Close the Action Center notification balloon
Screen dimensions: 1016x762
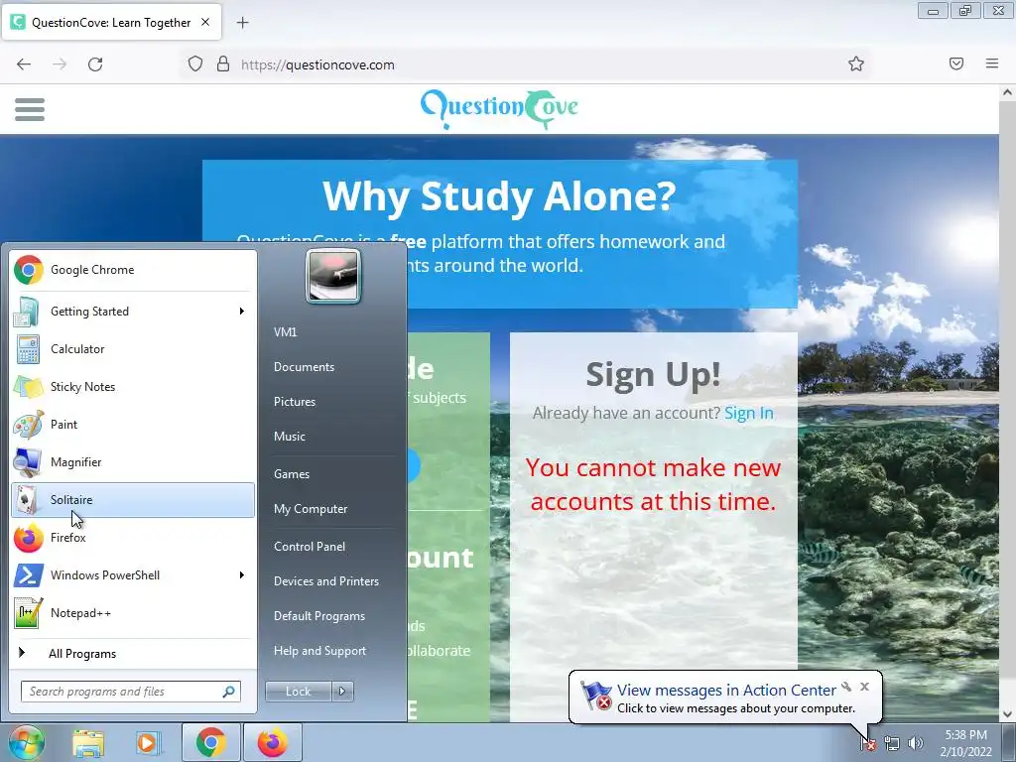click(x=864, y=687)
